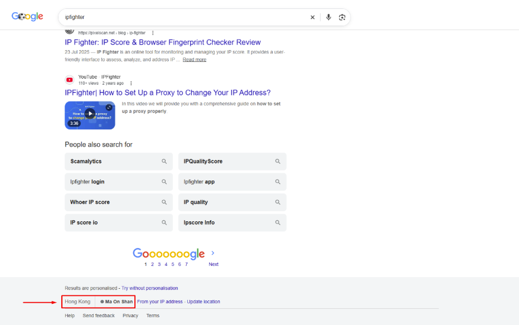Click the Ma On Shan location text
The image size is (519, 325).
pos(119,302)
